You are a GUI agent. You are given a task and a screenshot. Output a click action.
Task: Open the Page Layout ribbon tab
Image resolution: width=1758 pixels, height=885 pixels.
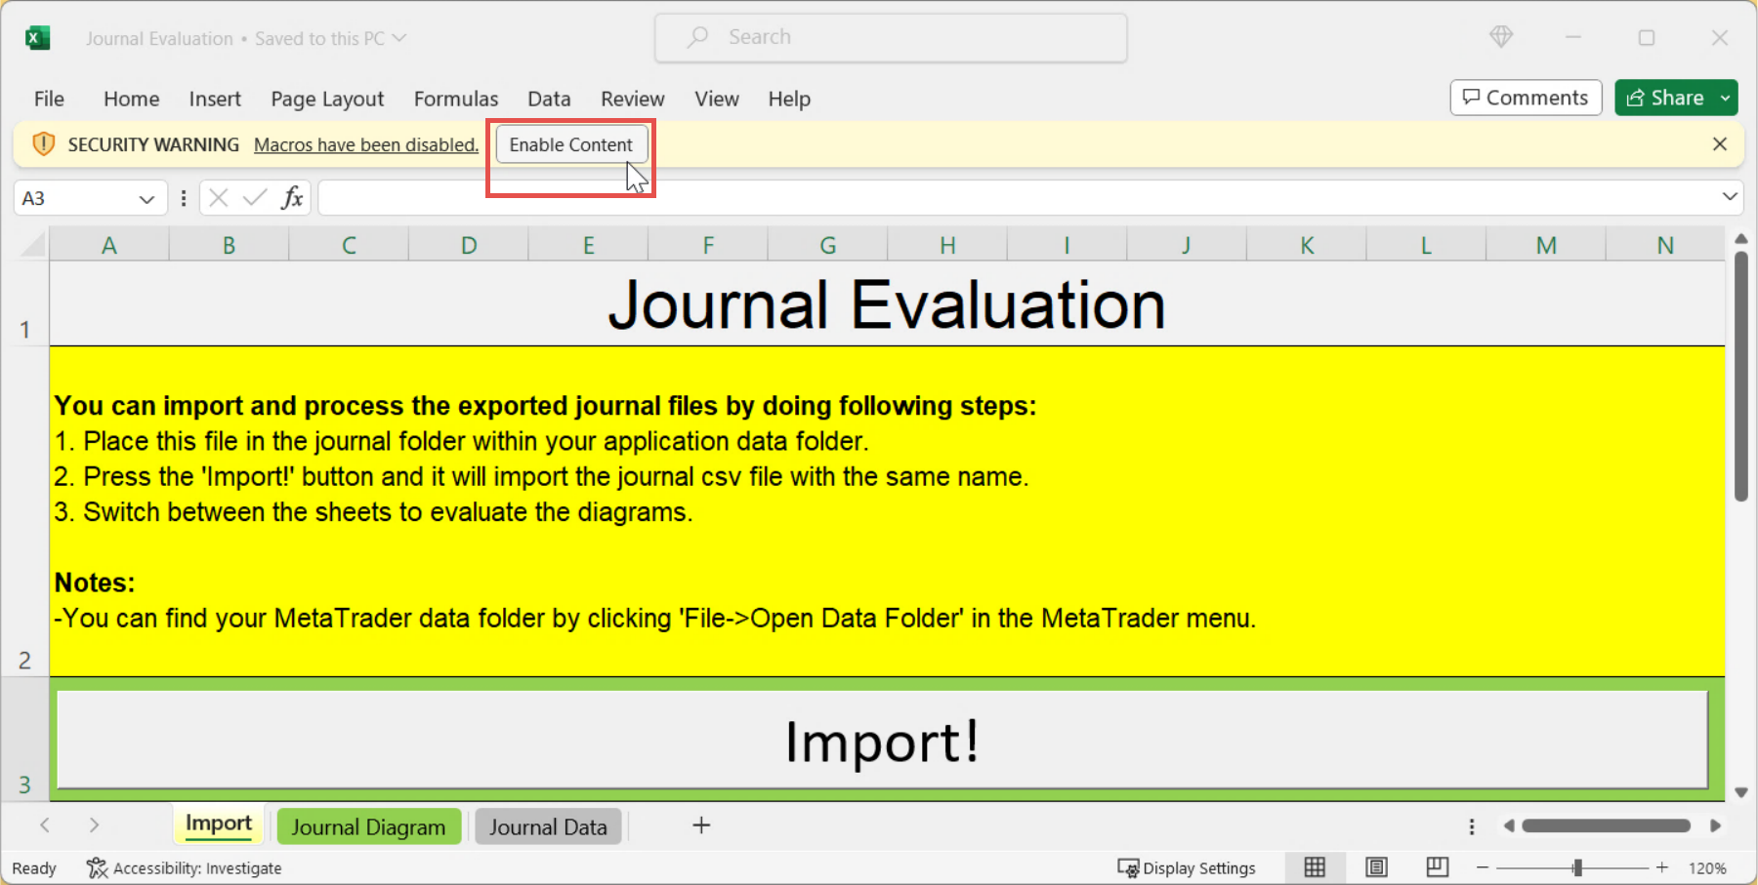[x=327, y=99]
